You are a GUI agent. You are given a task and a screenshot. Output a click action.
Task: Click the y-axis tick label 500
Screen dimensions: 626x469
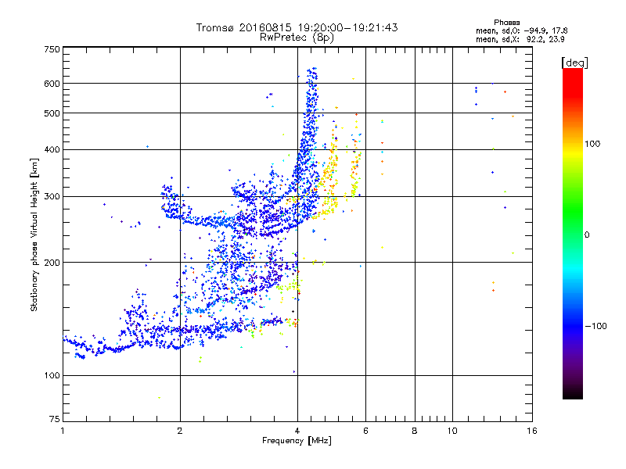(x=52, y=113)
